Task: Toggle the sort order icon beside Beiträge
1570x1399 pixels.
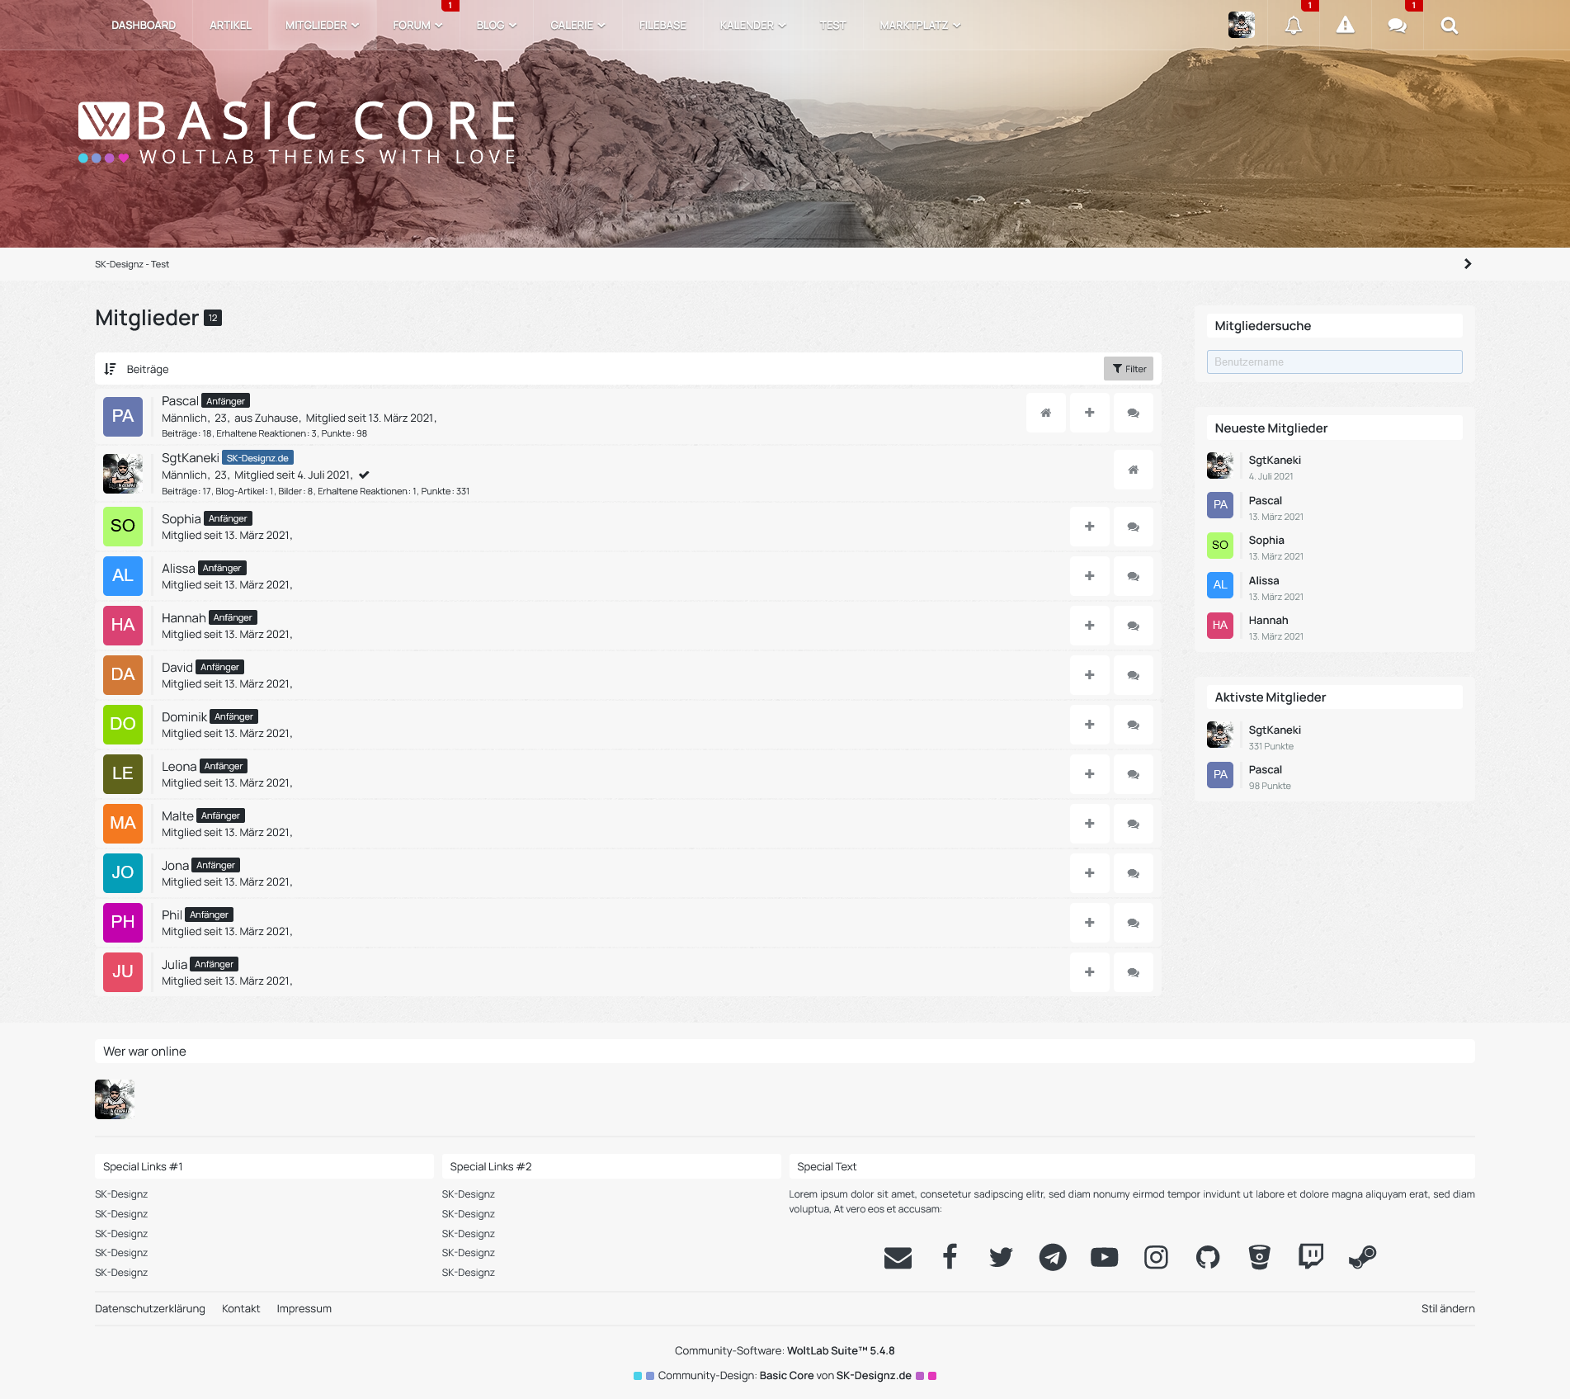Action: (110, 369)
